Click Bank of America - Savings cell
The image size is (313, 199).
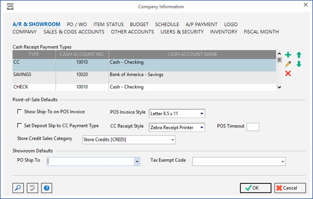(192, 77)
